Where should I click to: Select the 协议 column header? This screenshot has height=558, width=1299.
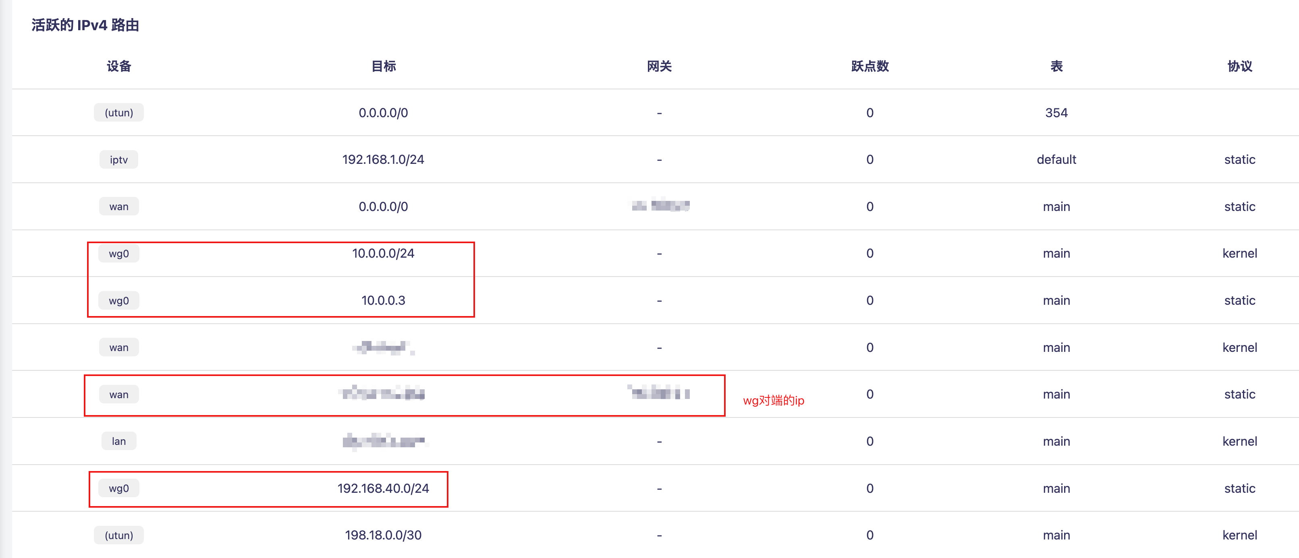(x=1239, y=66)
